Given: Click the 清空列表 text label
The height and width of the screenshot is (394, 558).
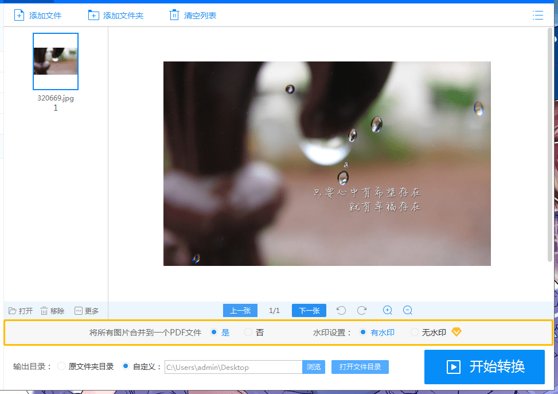Looking at the screenshot, I should pos(200,16).
